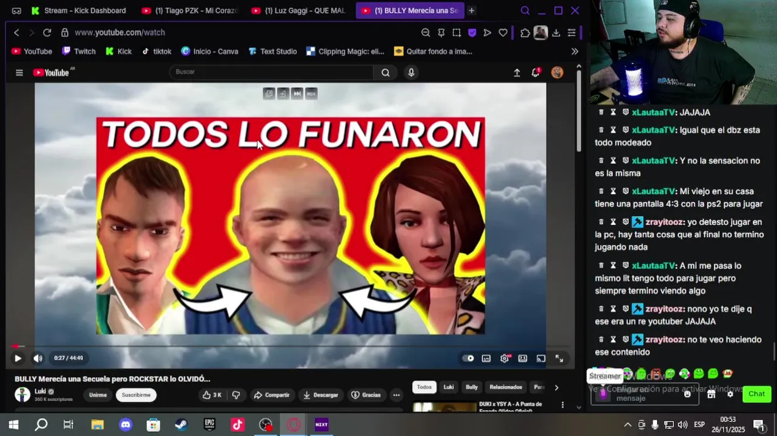The height and width of the screenshot is (436, 777).
Task: Like the video with thumbs up
Action: tap(212, 395)
